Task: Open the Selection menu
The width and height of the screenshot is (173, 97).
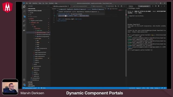Action: [x=35, y=3]
